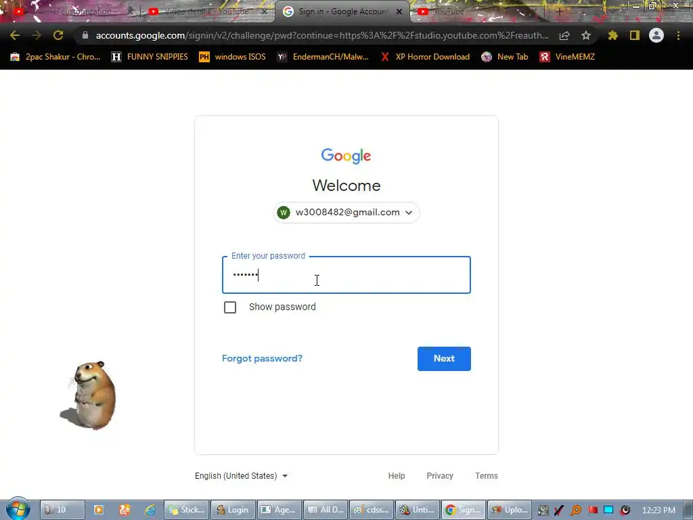Close the Sign in - Google Accounts tab
This screenshot has width=693, height=520.
pyautogui.click(x=399, y=12)
